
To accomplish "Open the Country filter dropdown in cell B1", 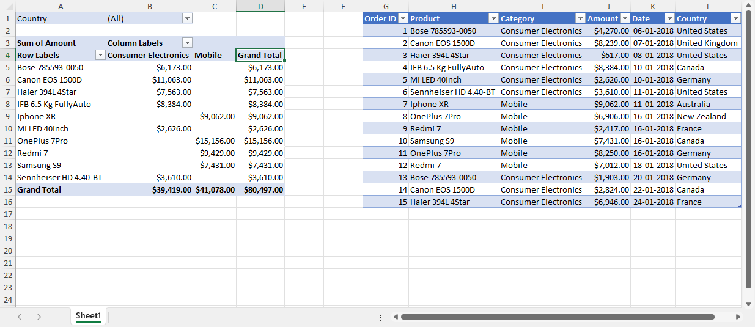I will (187, 18).
